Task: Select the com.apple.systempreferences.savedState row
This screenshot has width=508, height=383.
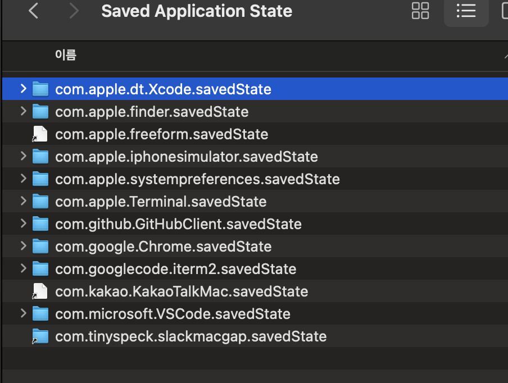Action: pos(197,179)
